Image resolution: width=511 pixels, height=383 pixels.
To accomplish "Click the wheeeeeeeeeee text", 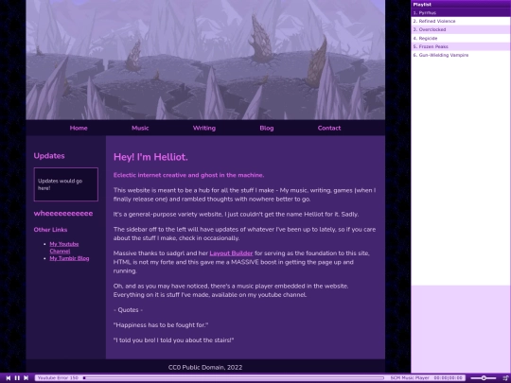I will pos(63,214).
